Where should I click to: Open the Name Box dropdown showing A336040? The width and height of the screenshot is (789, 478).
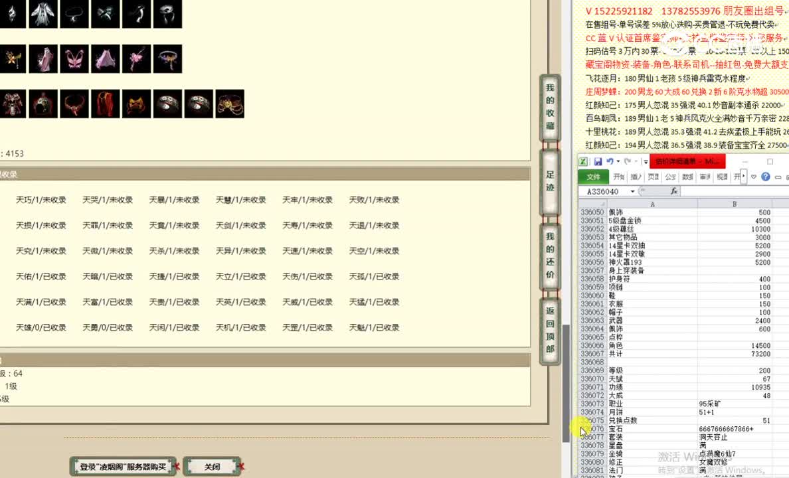tap(632, 190)
